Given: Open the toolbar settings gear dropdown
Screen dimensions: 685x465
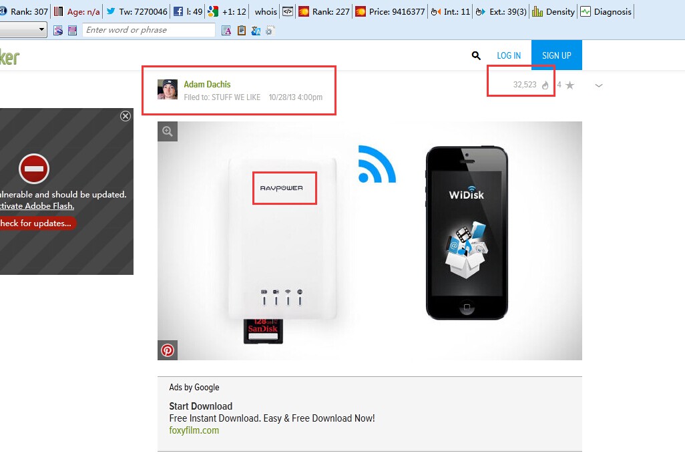Looking at the screenshot, I should coord(269,30).
